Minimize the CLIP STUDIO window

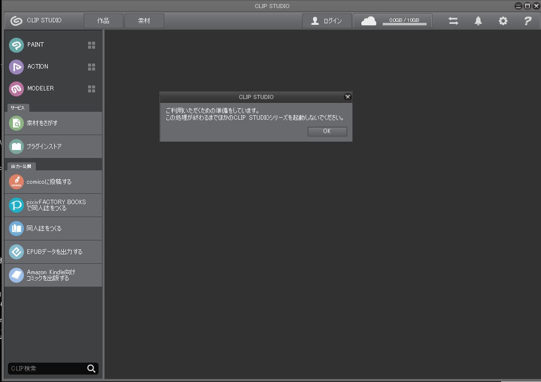(518, 6)
